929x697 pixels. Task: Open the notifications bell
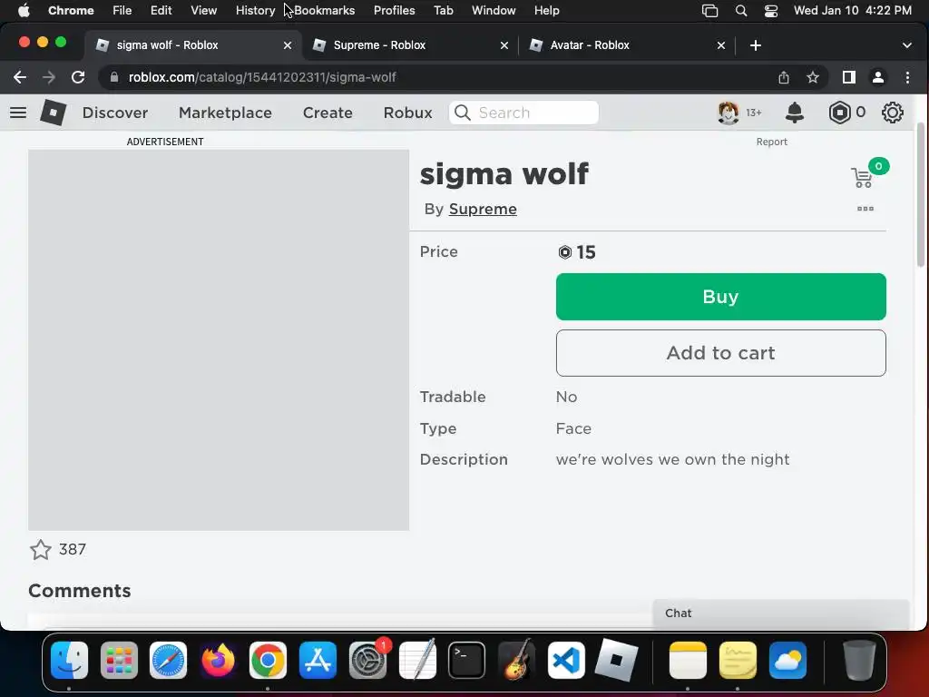(x=795, y=113)
